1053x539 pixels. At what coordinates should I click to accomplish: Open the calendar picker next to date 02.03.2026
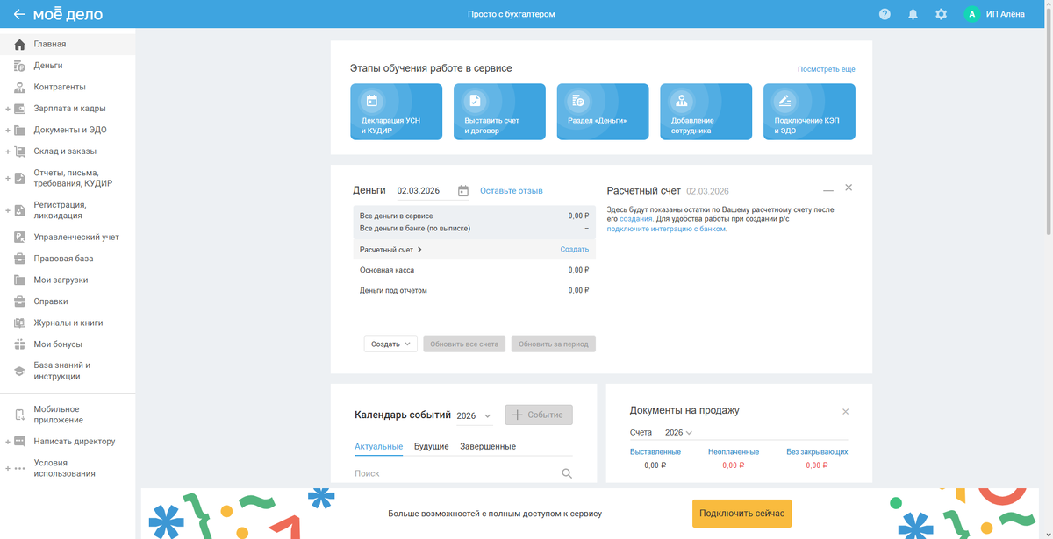pyautogui.click(x=463, y=191)
